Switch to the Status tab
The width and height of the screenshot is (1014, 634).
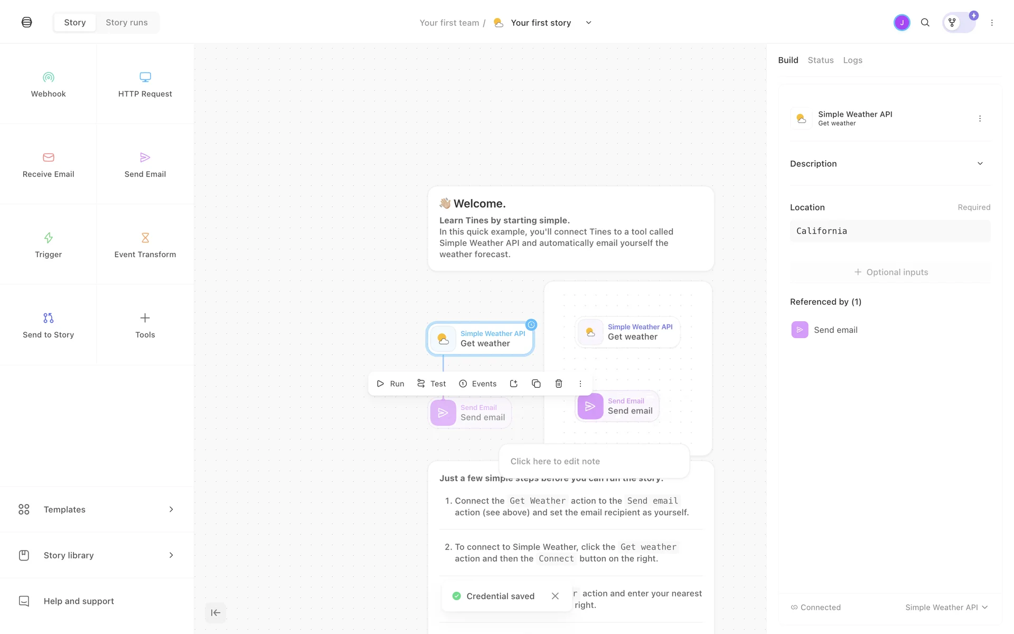pyautogui.click(x=820, y=60)
